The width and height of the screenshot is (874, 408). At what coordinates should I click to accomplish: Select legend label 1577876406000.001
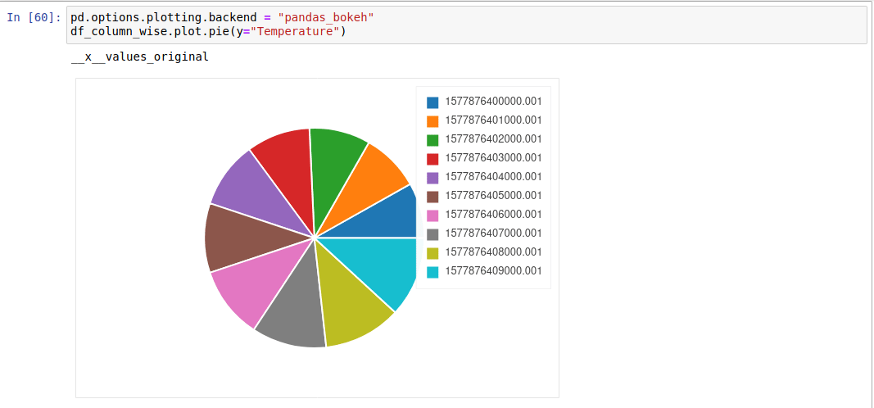tap(493, 214)
